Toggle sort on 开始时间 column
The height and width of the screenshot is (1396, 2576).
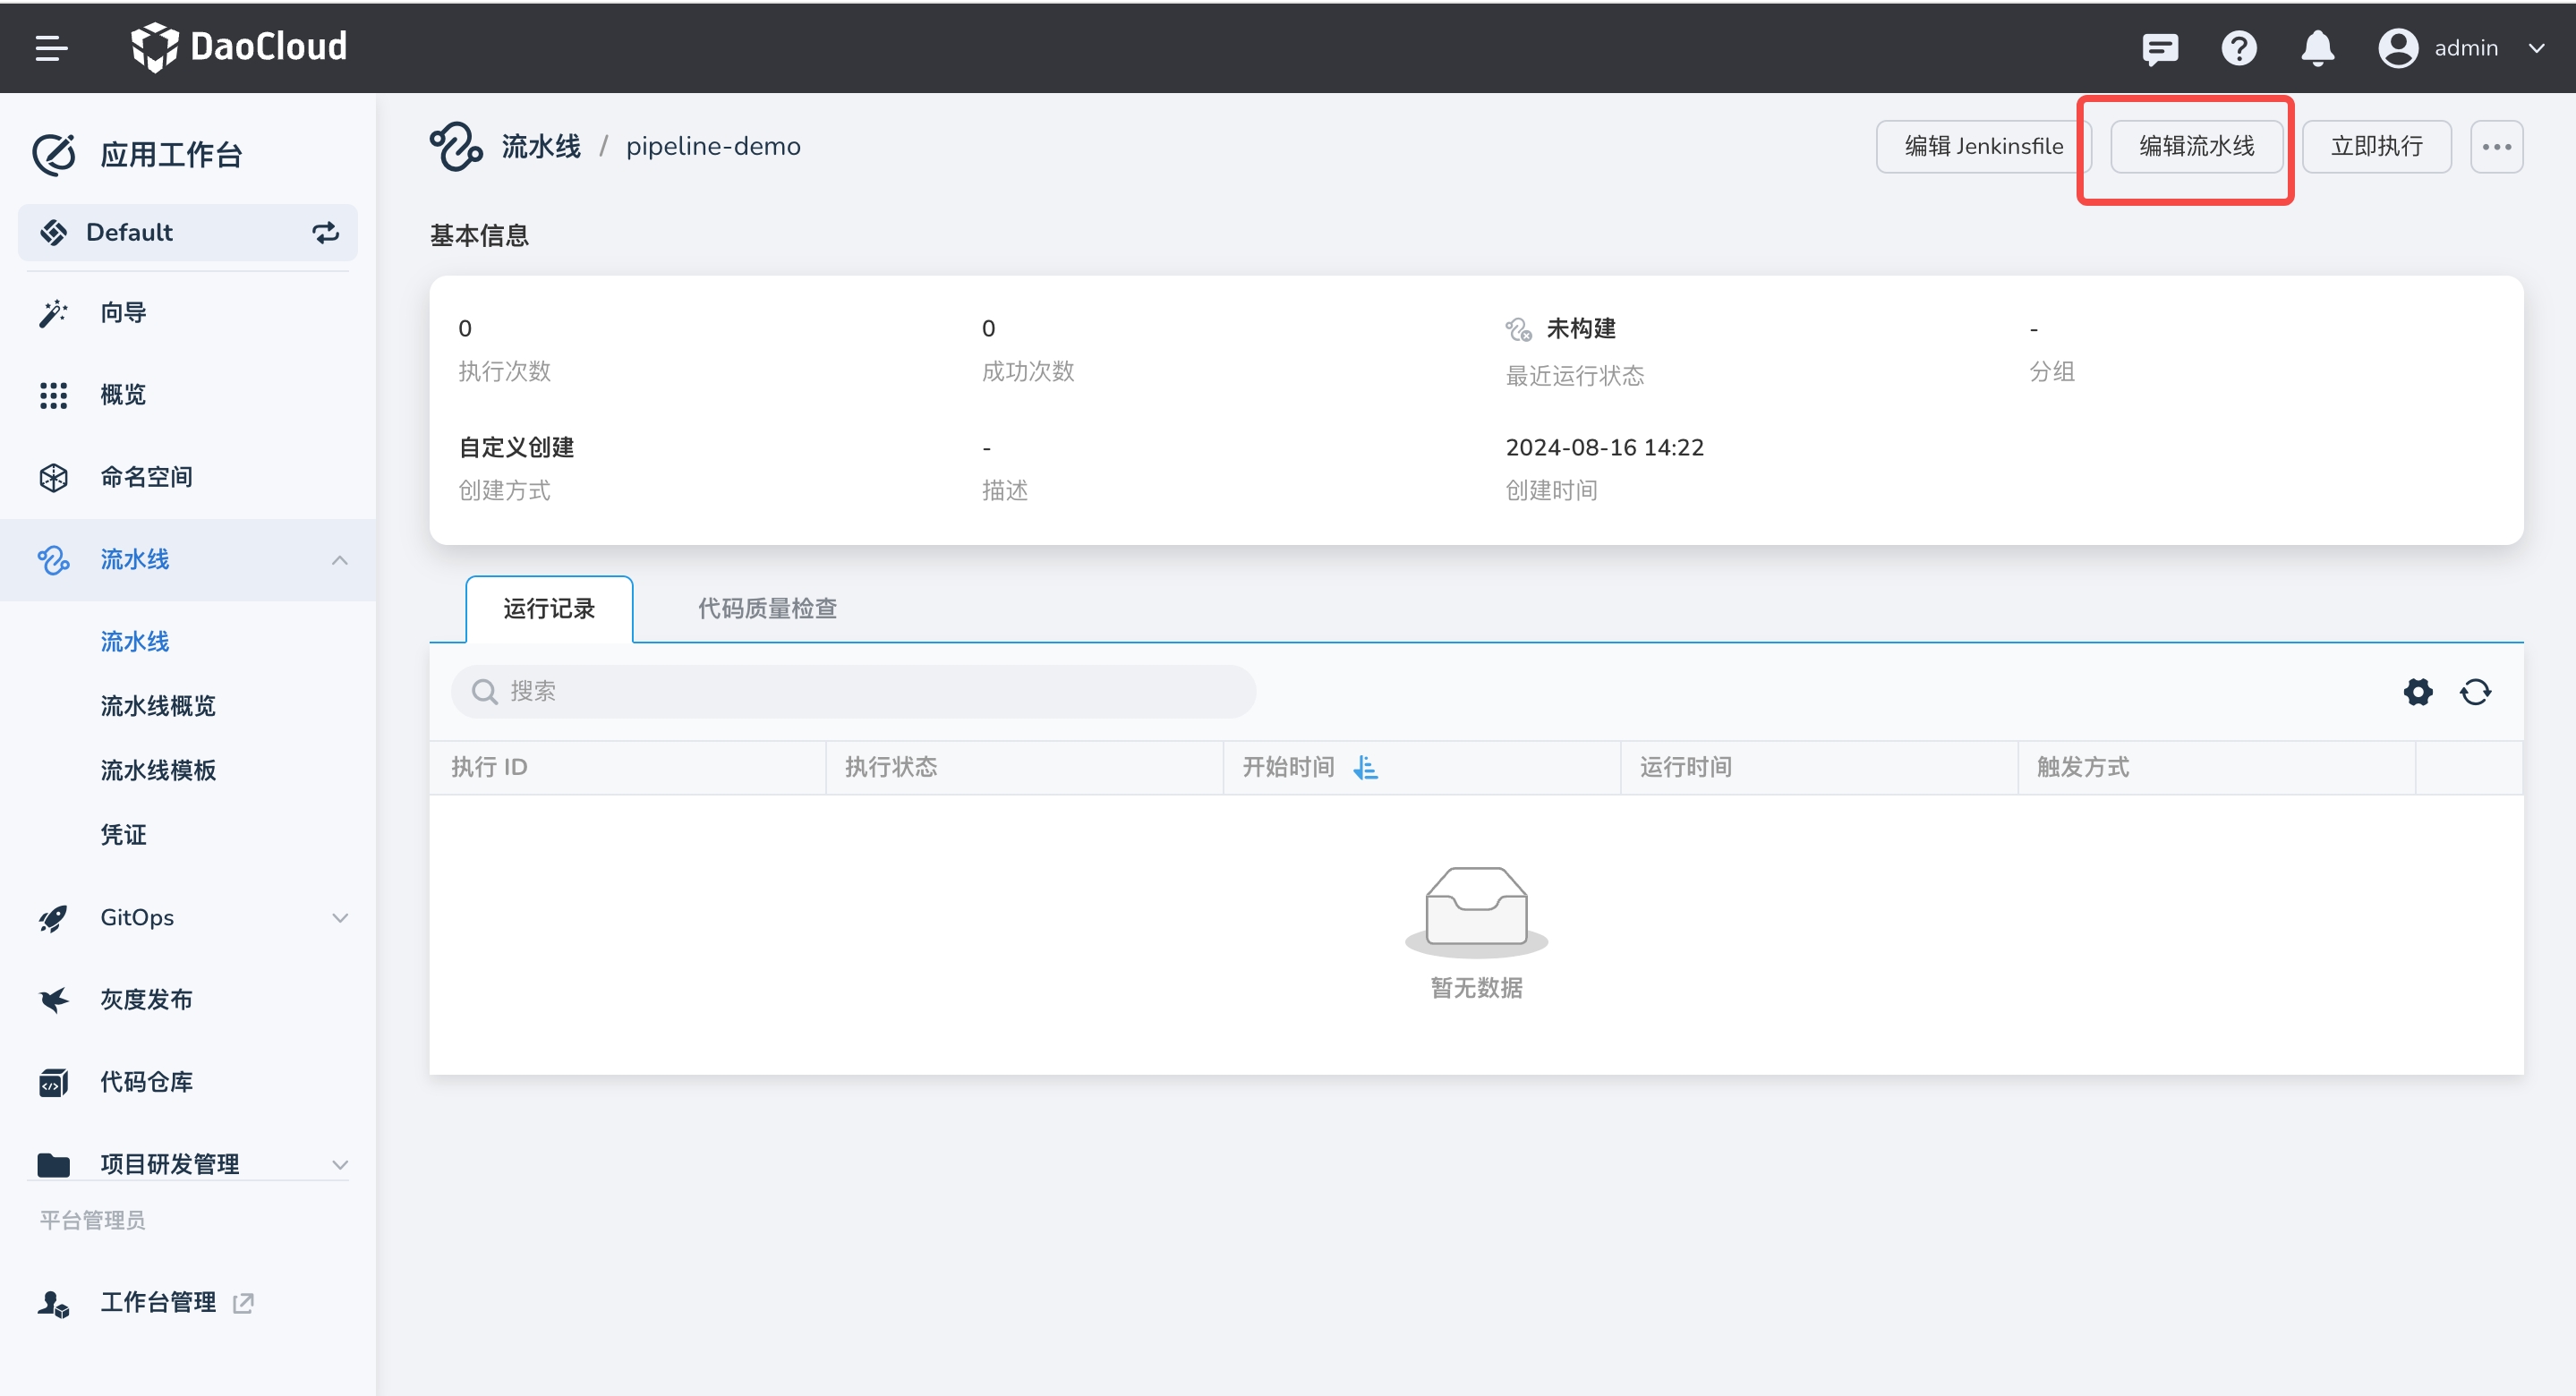click(x=1365, y=767)
